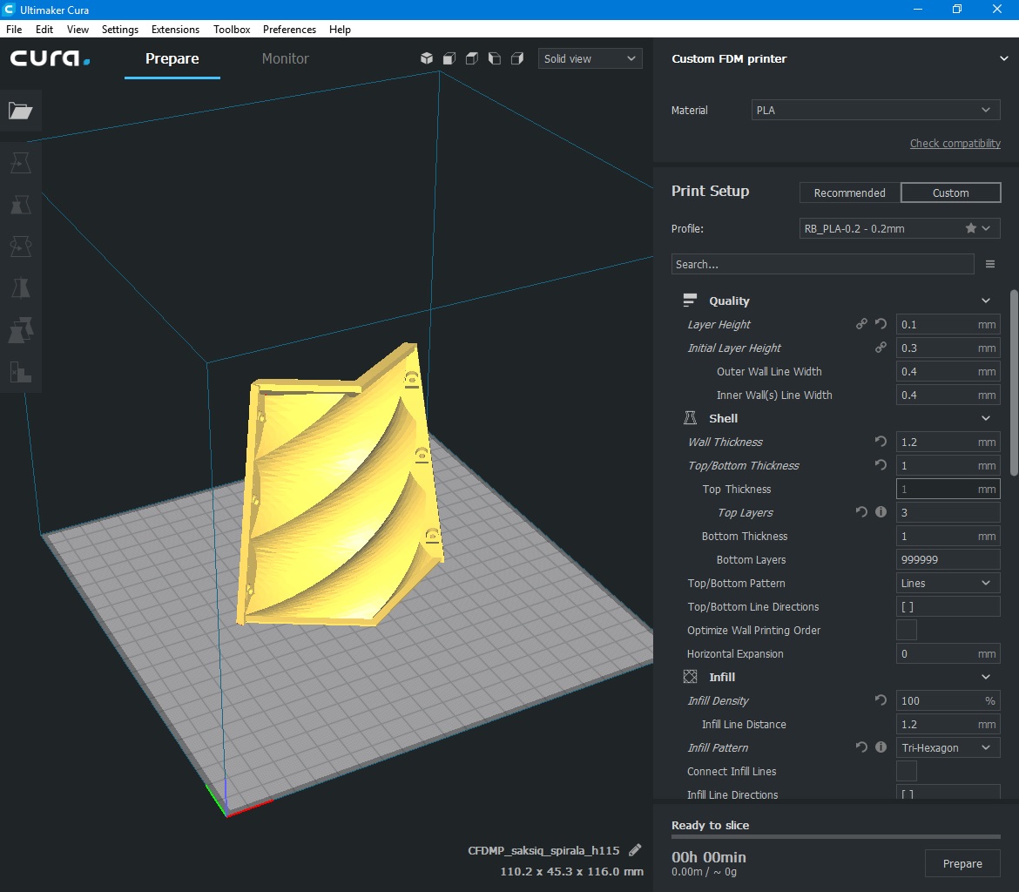1019x892 pixels.
Task: Click the info icon beside Top Layers
Action: point(881,512)
